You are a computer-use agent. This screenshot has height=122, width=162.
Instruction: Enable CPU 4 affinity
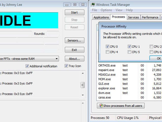point(107,52)
